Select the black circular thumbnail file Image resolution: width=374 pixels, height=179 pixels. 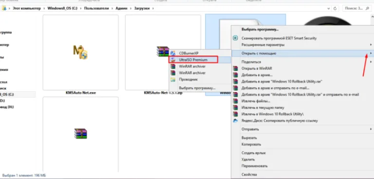[x=328, y=21]
